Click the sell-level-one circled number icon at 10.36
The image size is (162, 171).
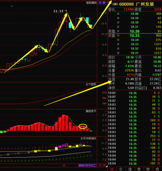coord(118,31)
